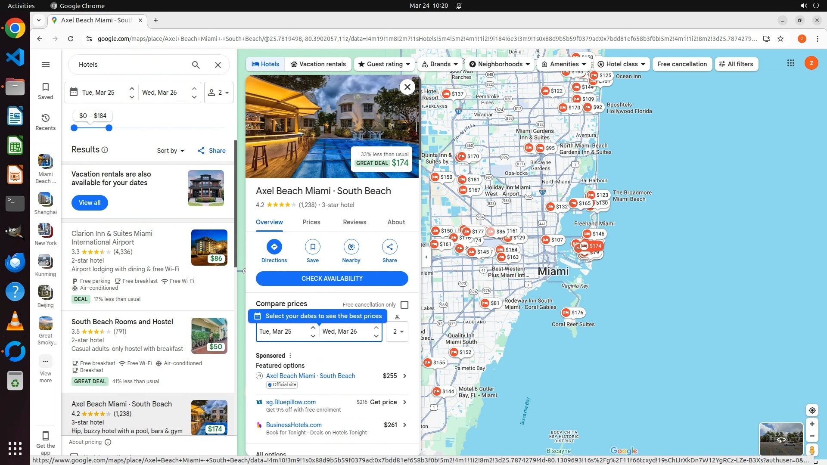This screenshot has height=465, width=827.
Task: Expand the Hotel class filter dropdown
Action: [x=622, y=64]
